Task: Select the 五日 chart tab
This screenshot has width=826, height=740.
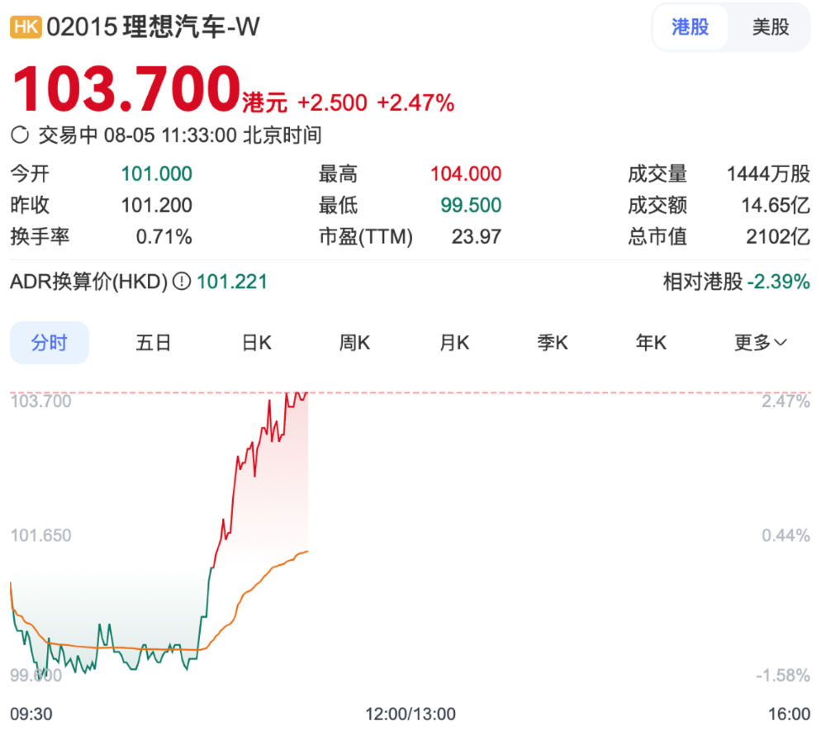Action: coord(154,343)
